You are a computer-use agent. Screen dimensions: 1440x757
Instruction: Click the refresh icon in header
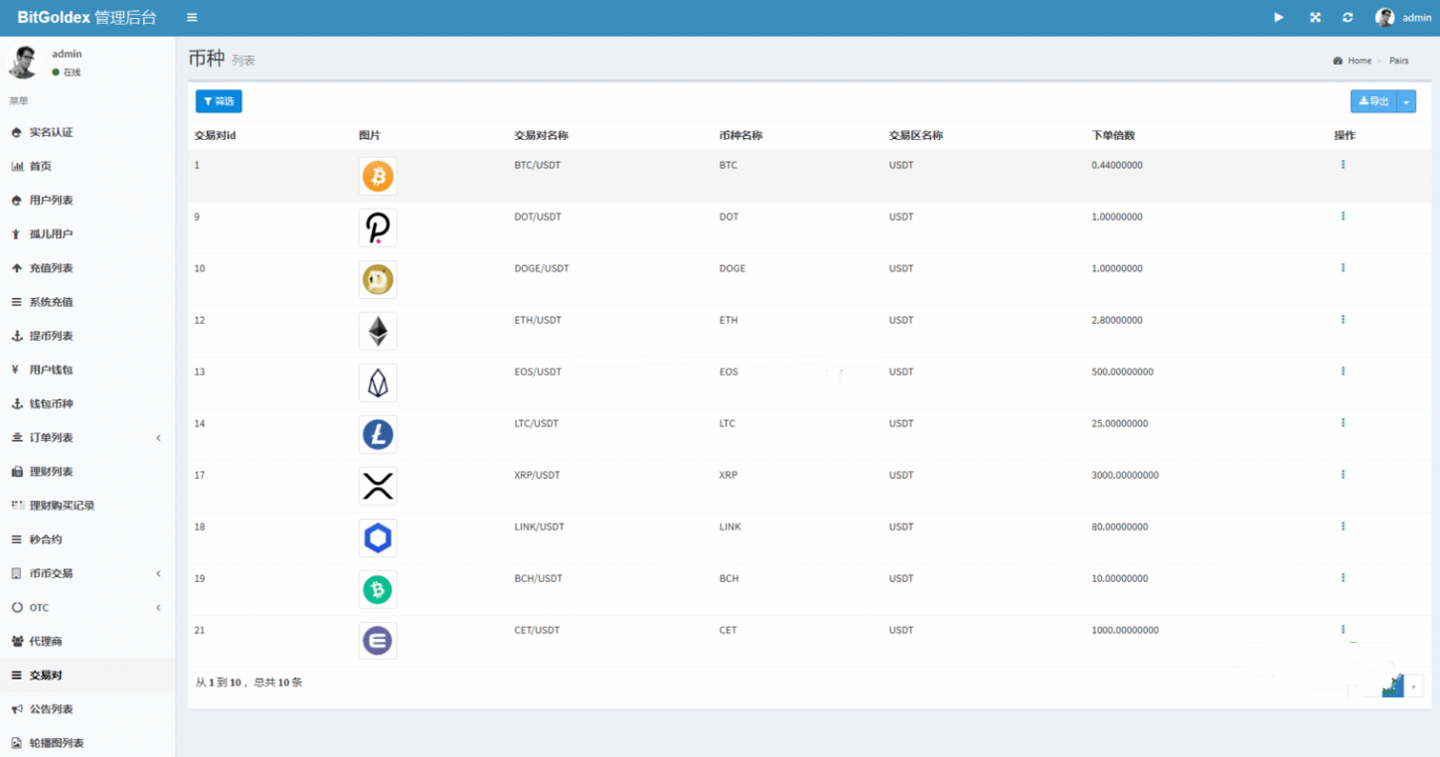coord(1348,18)
